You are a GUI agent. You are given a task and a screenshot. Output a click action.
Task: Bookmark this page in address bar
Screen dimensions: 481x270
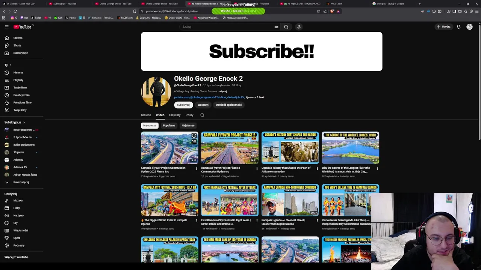[135, 11]
